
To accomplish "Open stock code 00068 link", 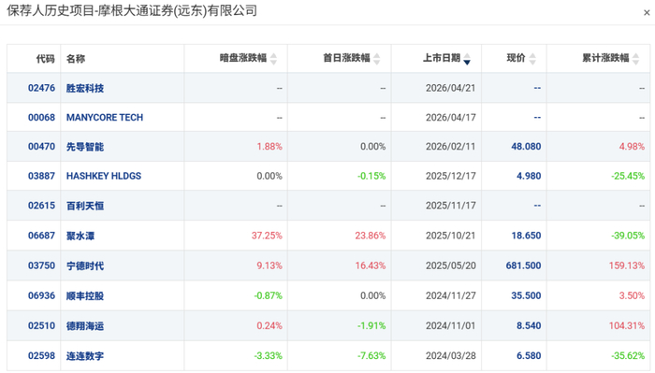I will (x=41, y=118).
